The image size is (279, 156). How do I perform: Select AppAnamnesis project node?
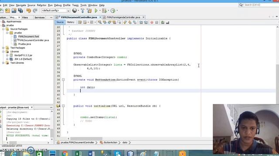click(14, 22)
